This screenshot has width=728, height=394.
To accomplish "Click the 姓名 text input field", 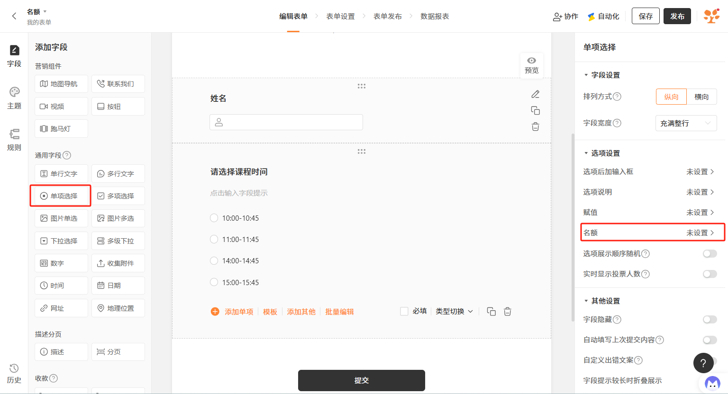I will point(286,122).
